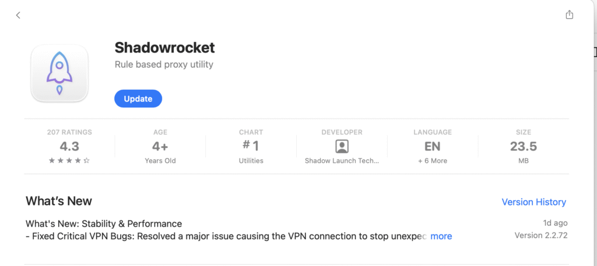
Task: Click the What's New heading
Action: point(59,201)
